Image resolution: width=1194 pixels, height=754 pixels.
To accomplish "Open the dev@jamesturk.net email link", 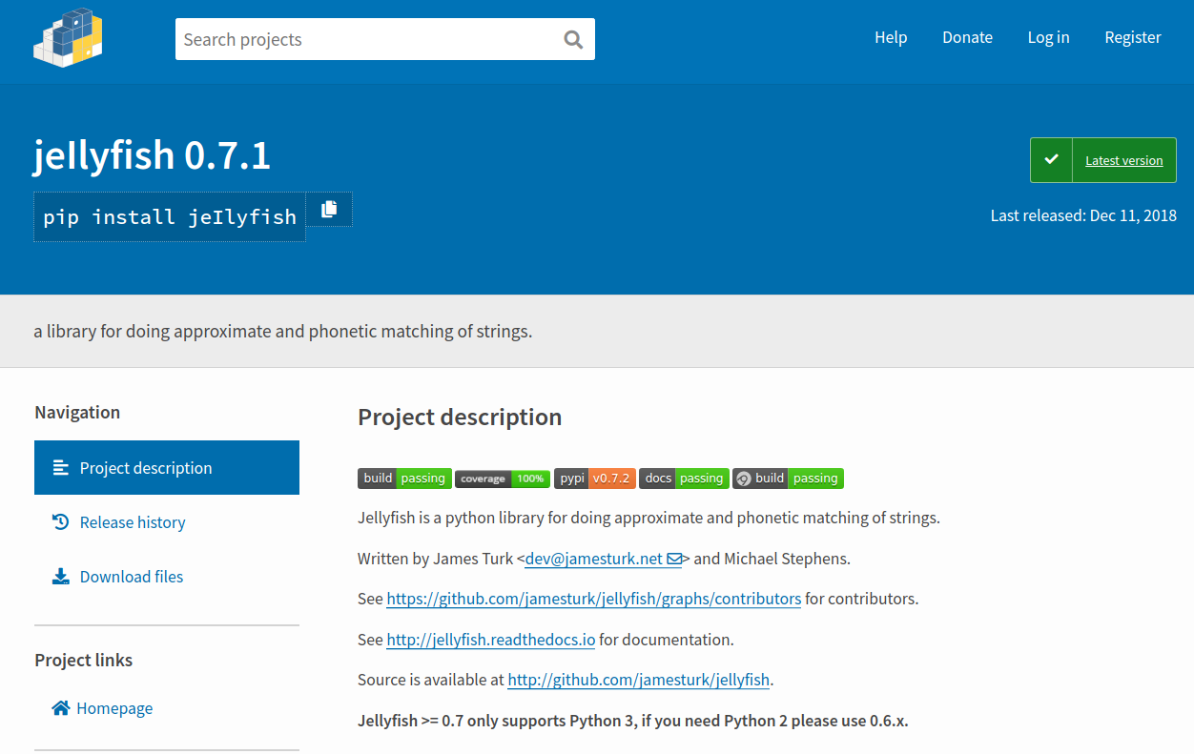I will 603,559.
